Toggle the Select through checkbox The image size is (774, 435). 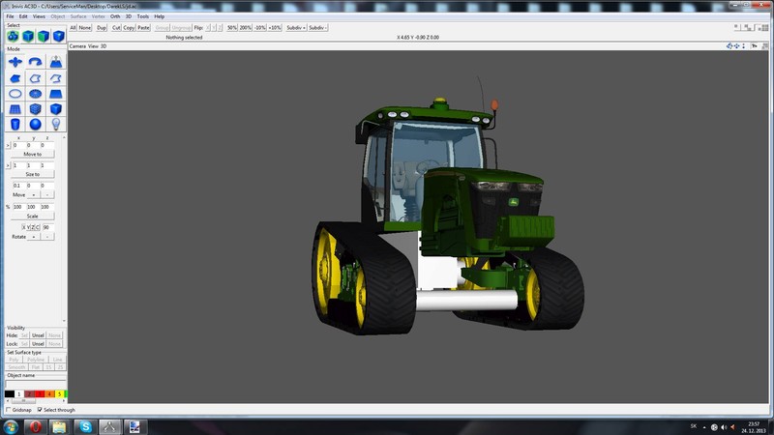click(40, 409)
